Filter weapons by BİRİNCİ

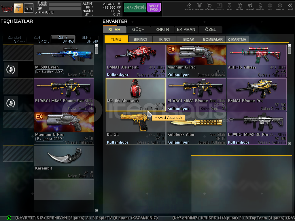point(140,39)
